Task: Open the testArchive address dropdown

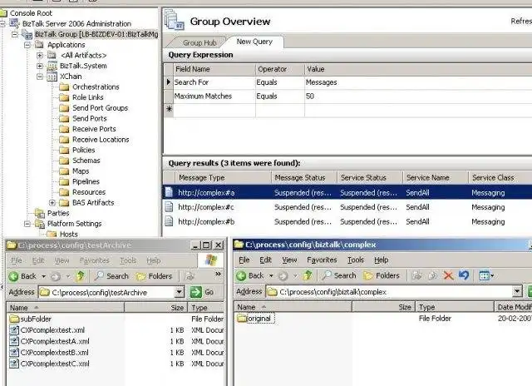Action: click(x=180, y=292)
